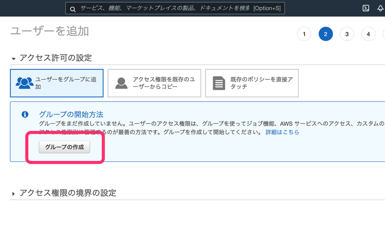
Task: Click the blue info circle icon
Action: (25, 114)
